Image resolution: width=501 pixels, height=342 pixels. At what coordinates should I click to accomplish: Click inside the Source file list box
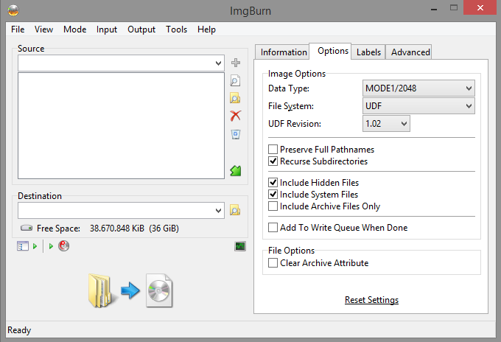click(x=121, y=125)
